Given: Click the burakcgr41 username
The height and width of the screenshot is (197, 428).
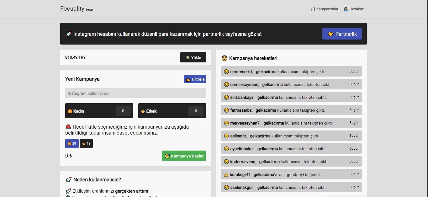Looking at the screenshot, I should click(x=240, y=174).
